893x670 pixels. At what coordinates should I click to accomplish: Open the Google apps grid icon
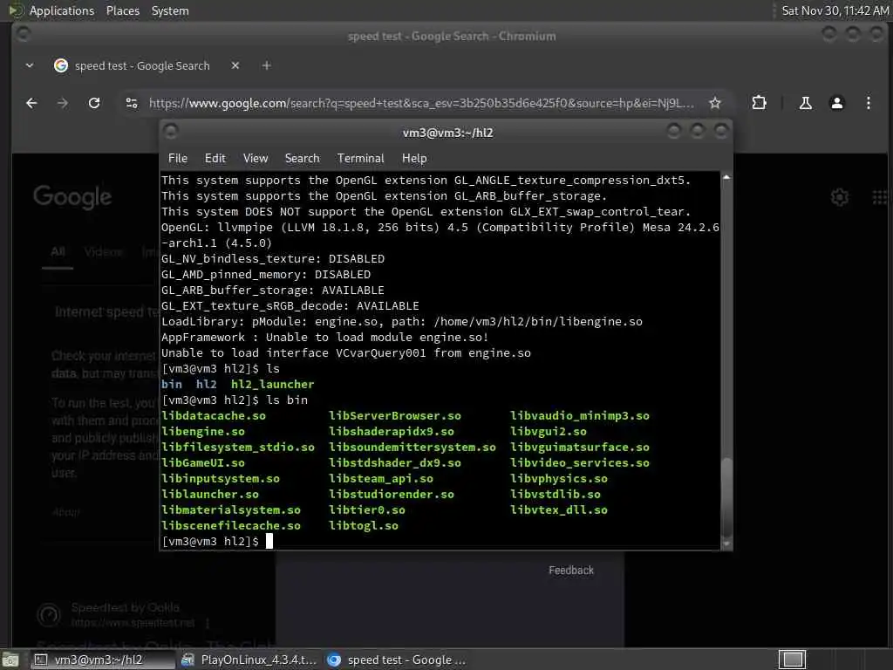880,197
